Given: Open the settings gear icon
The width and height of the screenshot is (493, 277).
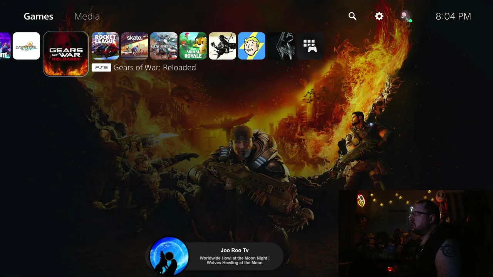Looking at the screenshot, I should tap(379, 16).
